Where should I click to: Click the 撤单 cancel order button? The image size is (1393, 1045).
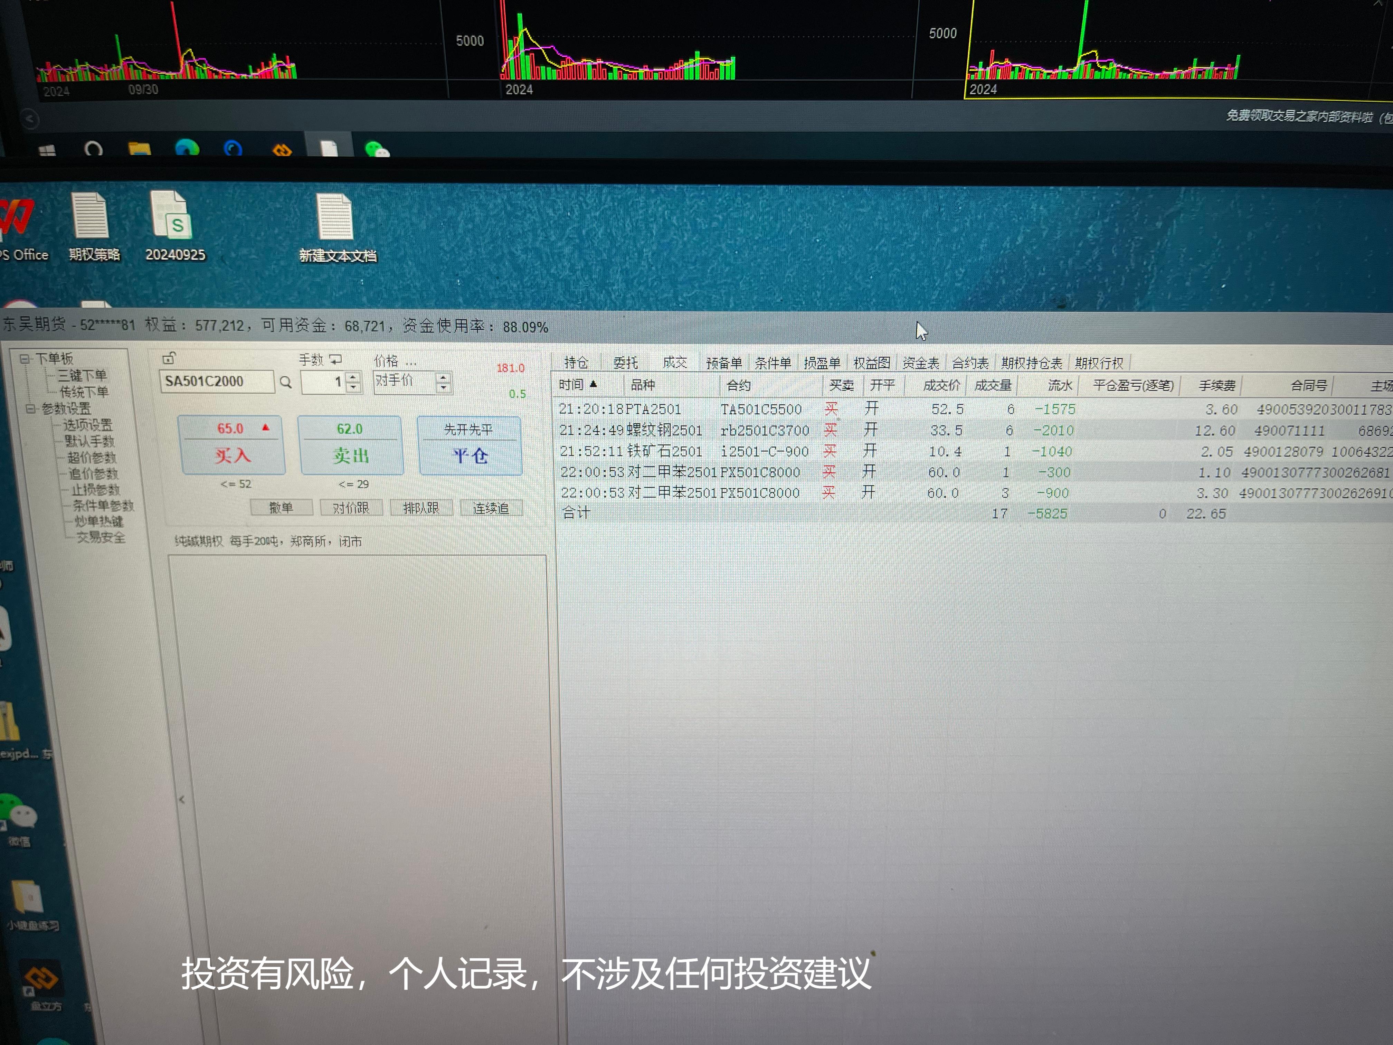281,508
